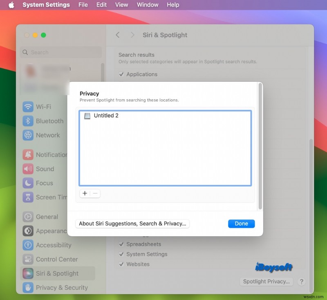
Task: Click the Focus moon icon
Action: pos(28,183)
